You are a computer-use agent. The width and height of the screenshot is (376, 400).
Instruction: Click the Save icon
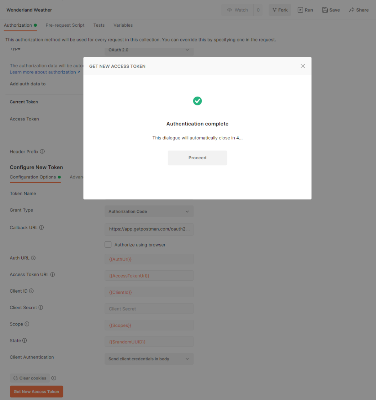coord(325,10)
